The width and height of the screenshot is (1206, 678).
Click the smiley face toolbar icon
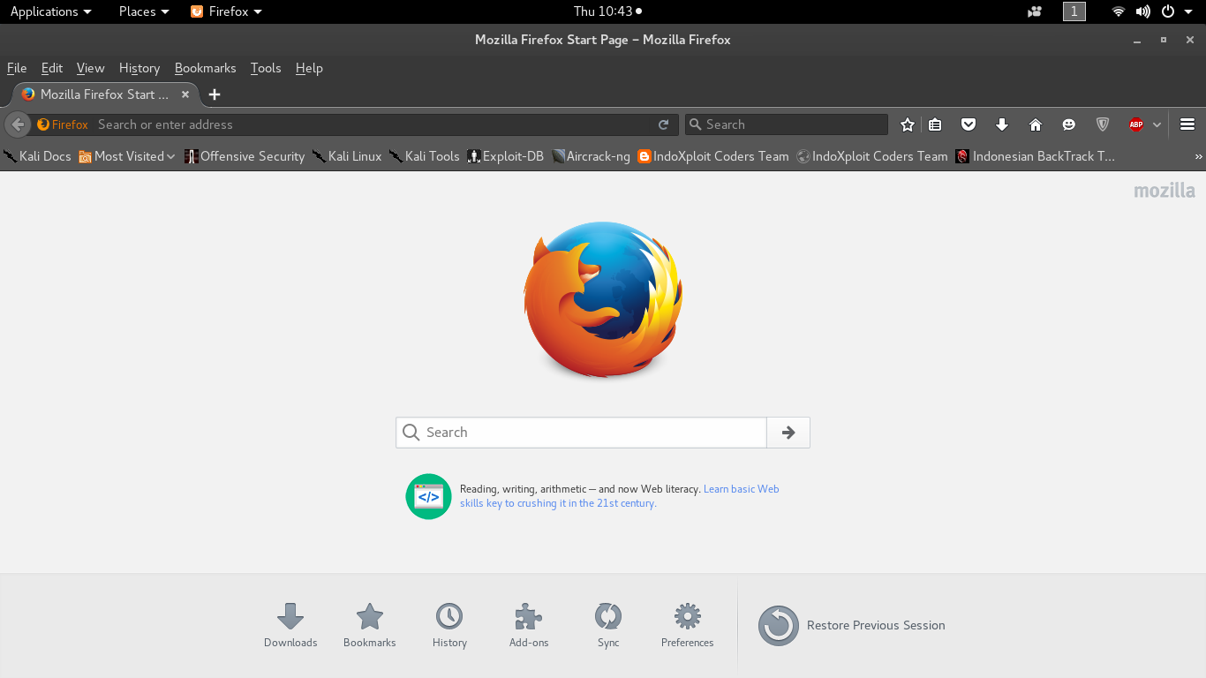(1069, 124)
